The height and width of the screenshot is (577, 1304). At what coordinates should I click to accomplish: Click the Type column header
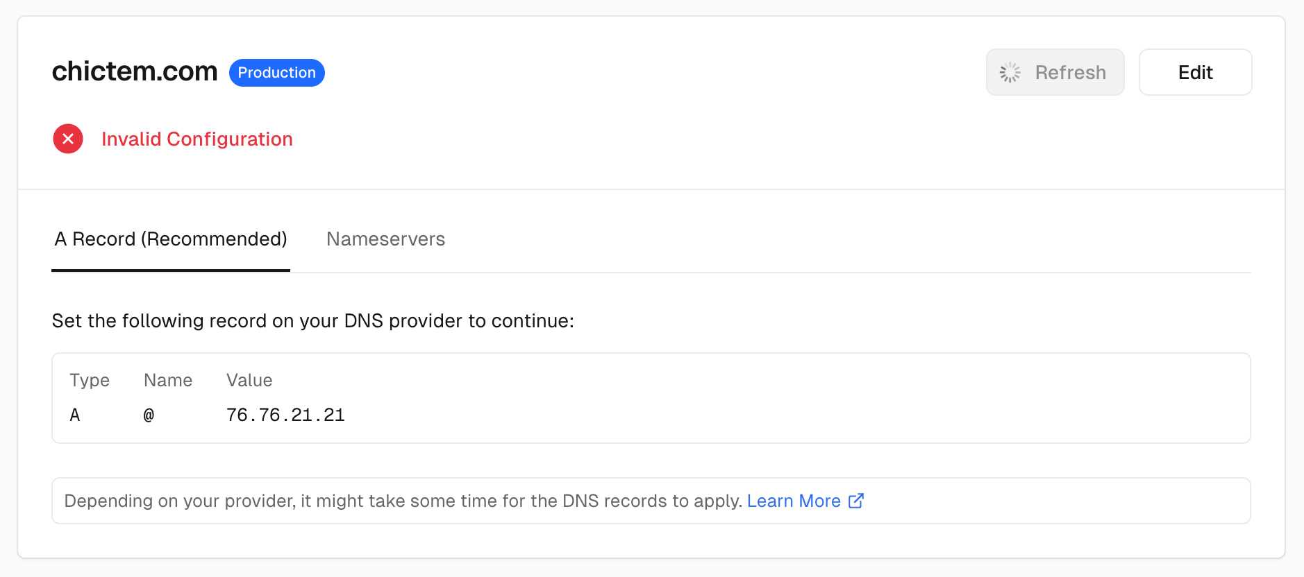(x=90, y=380)
